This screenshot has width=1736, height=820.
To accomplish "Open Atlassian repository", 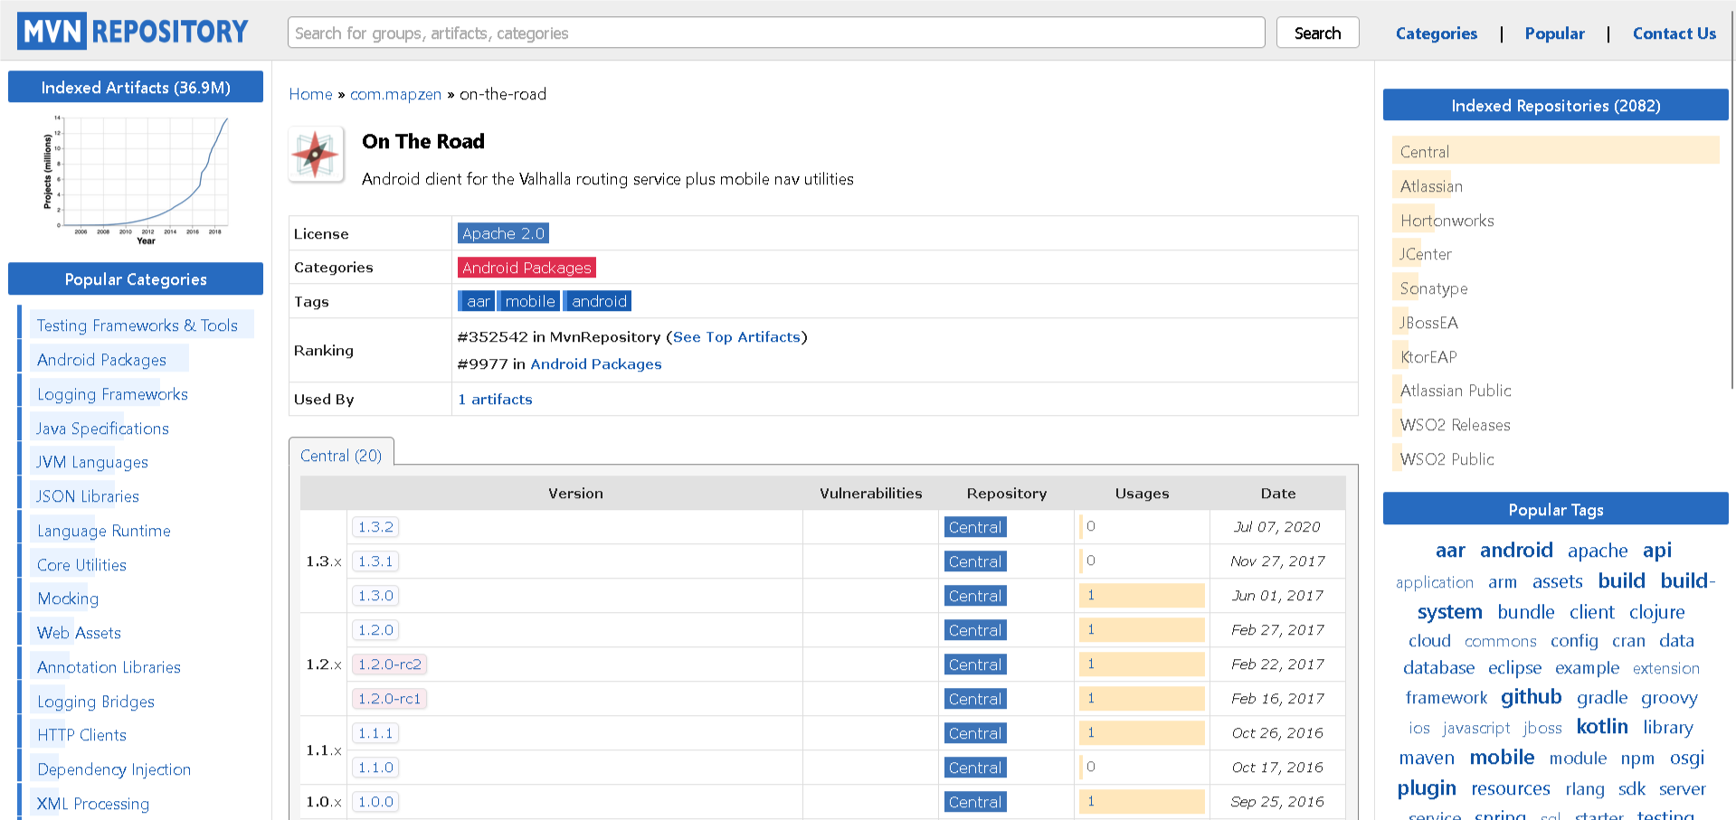I will [1431, 186].
